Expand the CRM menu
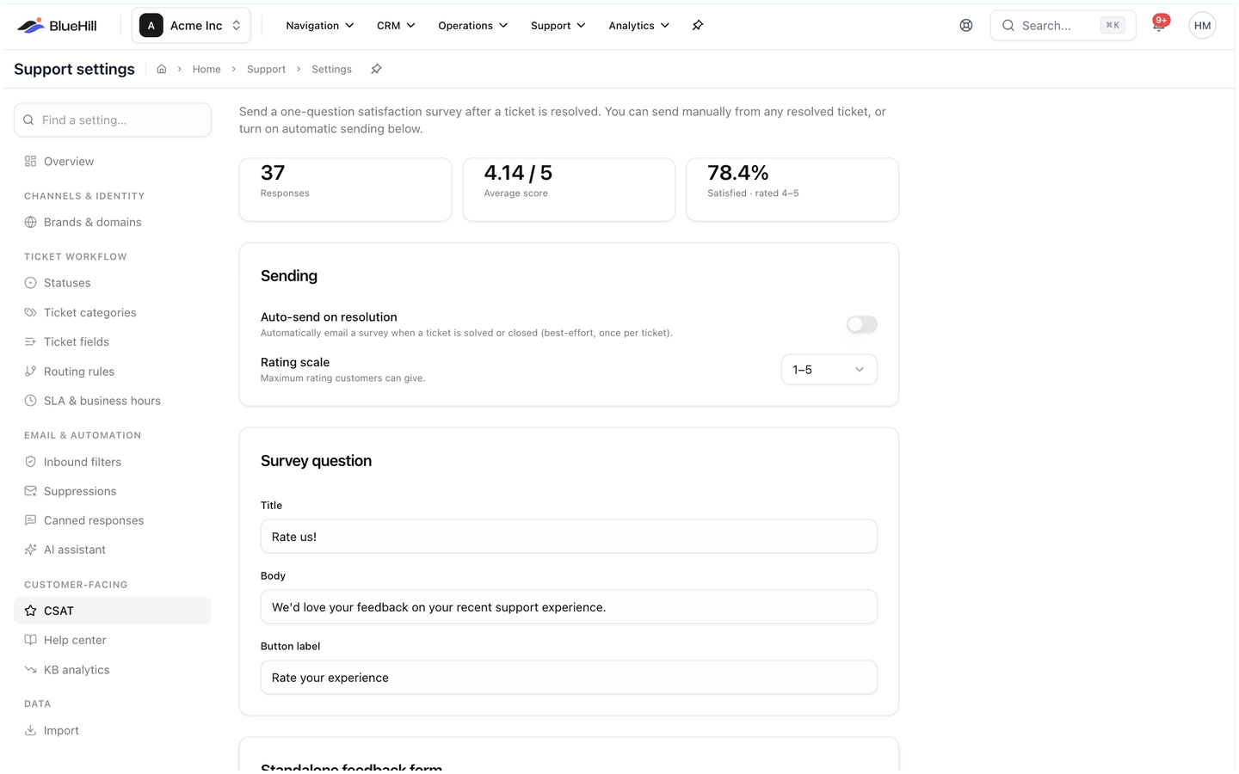Viewport: 1239px width, 774px height. [x=396, y=26]
